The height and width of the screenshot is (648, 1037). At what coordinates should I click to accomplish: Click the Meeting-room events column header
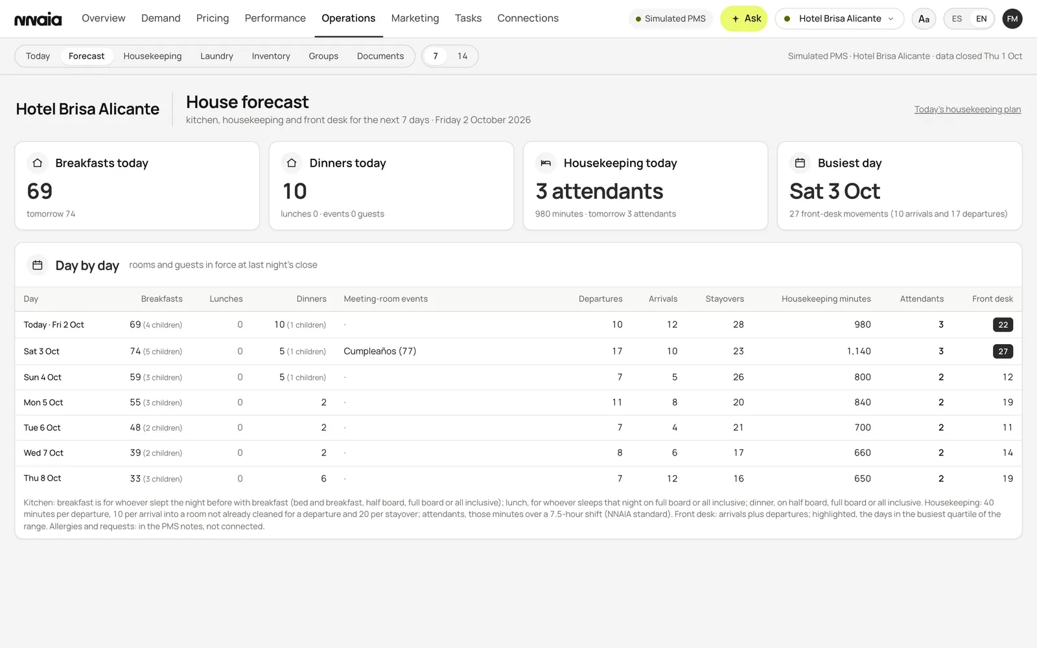386,299
